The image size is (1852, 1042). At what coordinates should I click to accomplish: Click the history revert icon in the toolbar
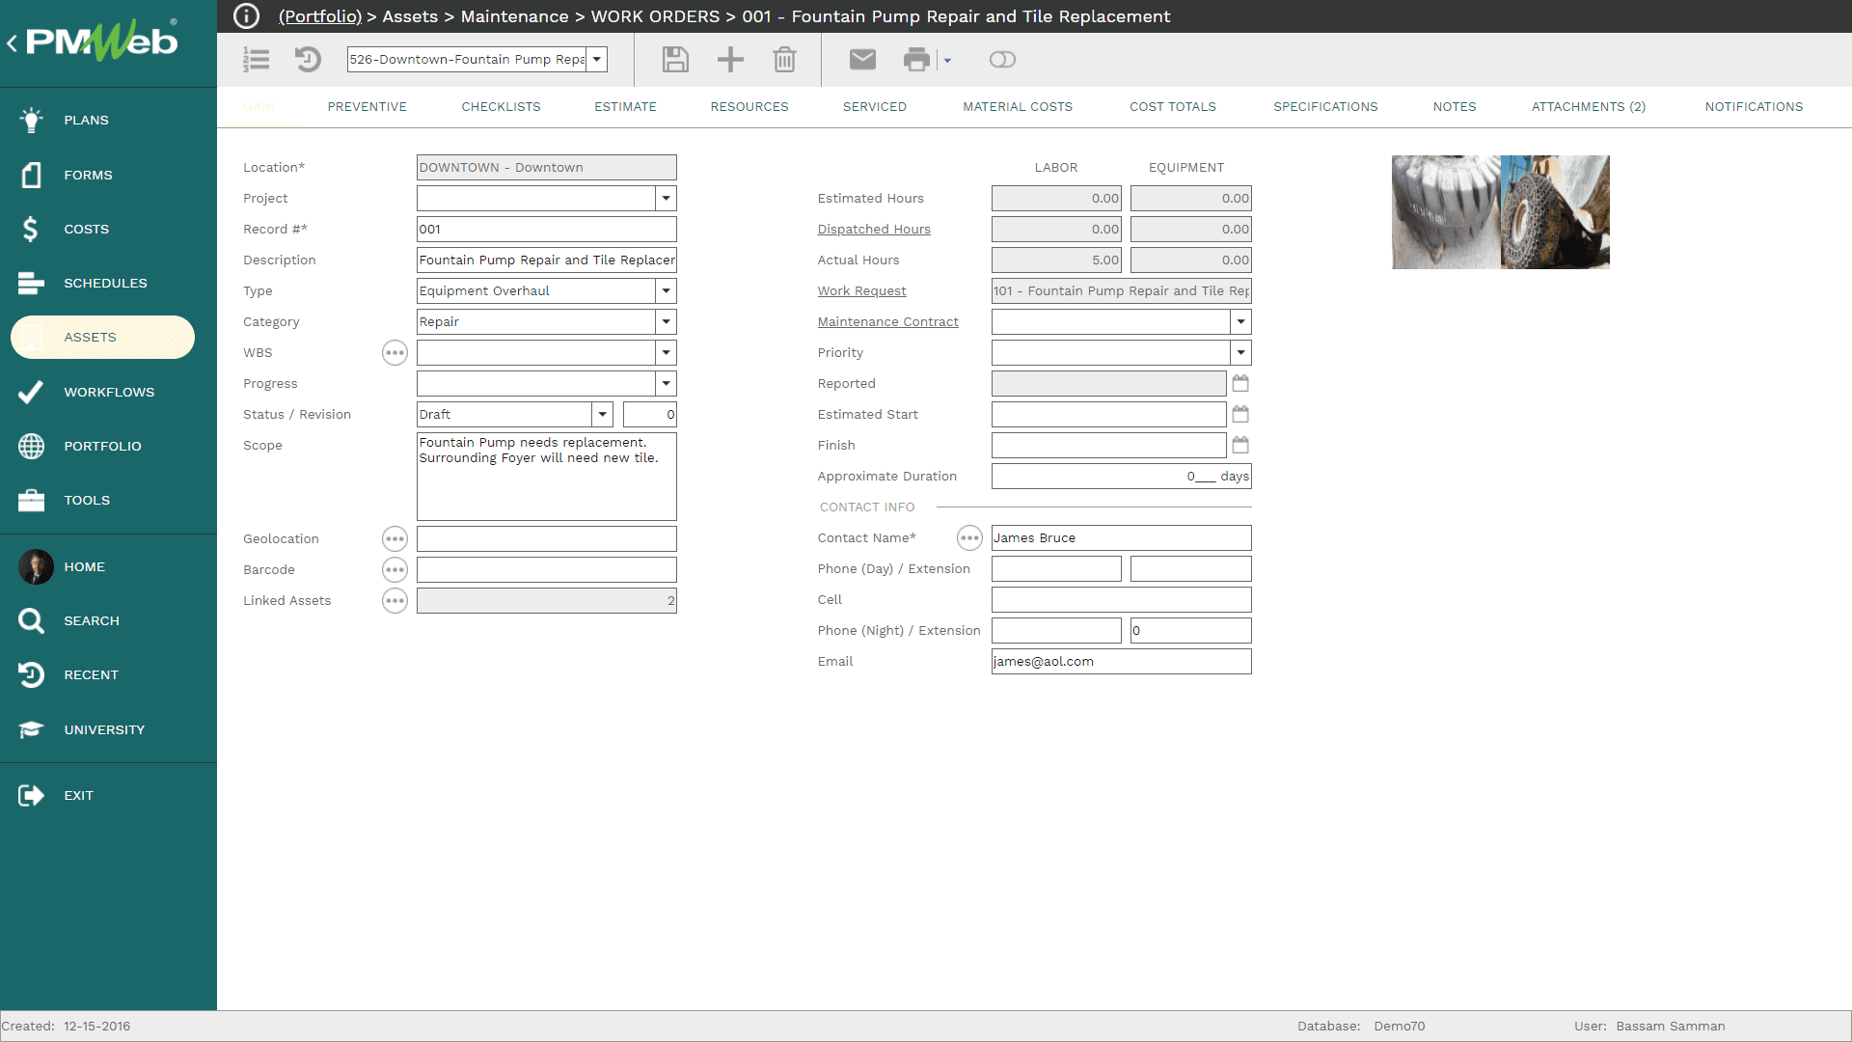pos(308,60)
